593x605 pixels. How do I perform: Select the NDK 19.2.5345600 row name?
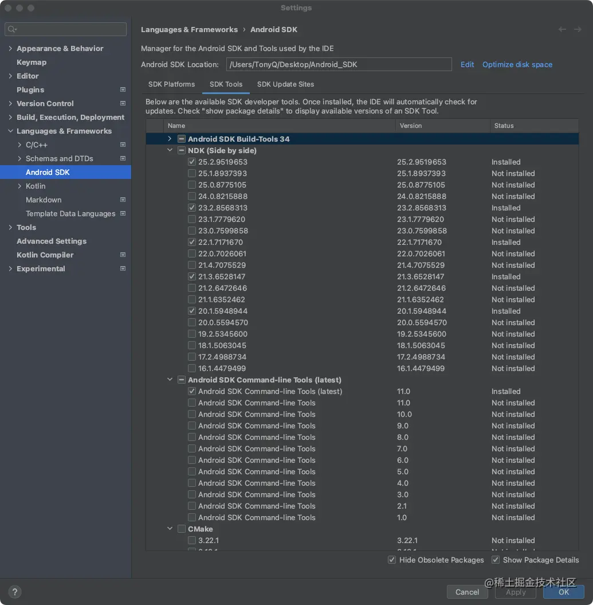pos(223,334)
